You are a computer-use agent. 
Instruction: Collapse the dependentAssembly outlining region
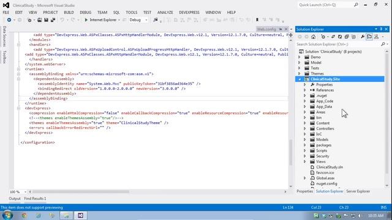pyautogui.click(x=18, y=79)
